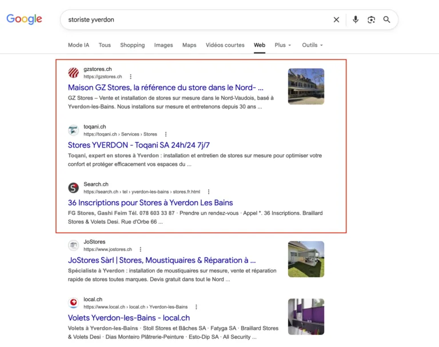Screen dimensions: 439x347
Task: Open the three-dot menu for local.ch result
Action: (196, 306)
